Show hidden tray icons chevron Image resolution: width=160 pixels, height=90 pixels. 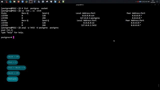click(136, 2)
